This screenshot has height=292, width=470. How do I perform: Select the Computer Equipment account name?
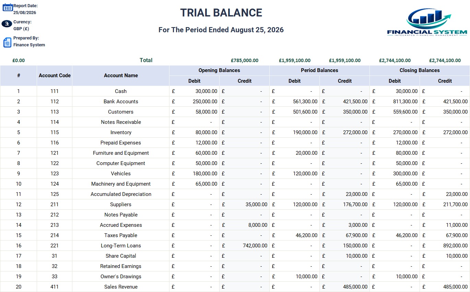pos(121,163)
